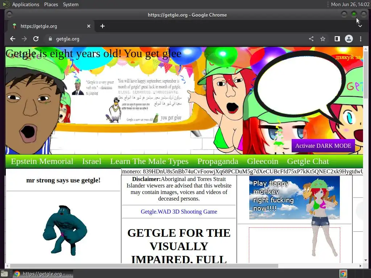
Task: Click GETGLE FOR THE VISUALLY IMPAIRED heading
Action: point(179,246)
